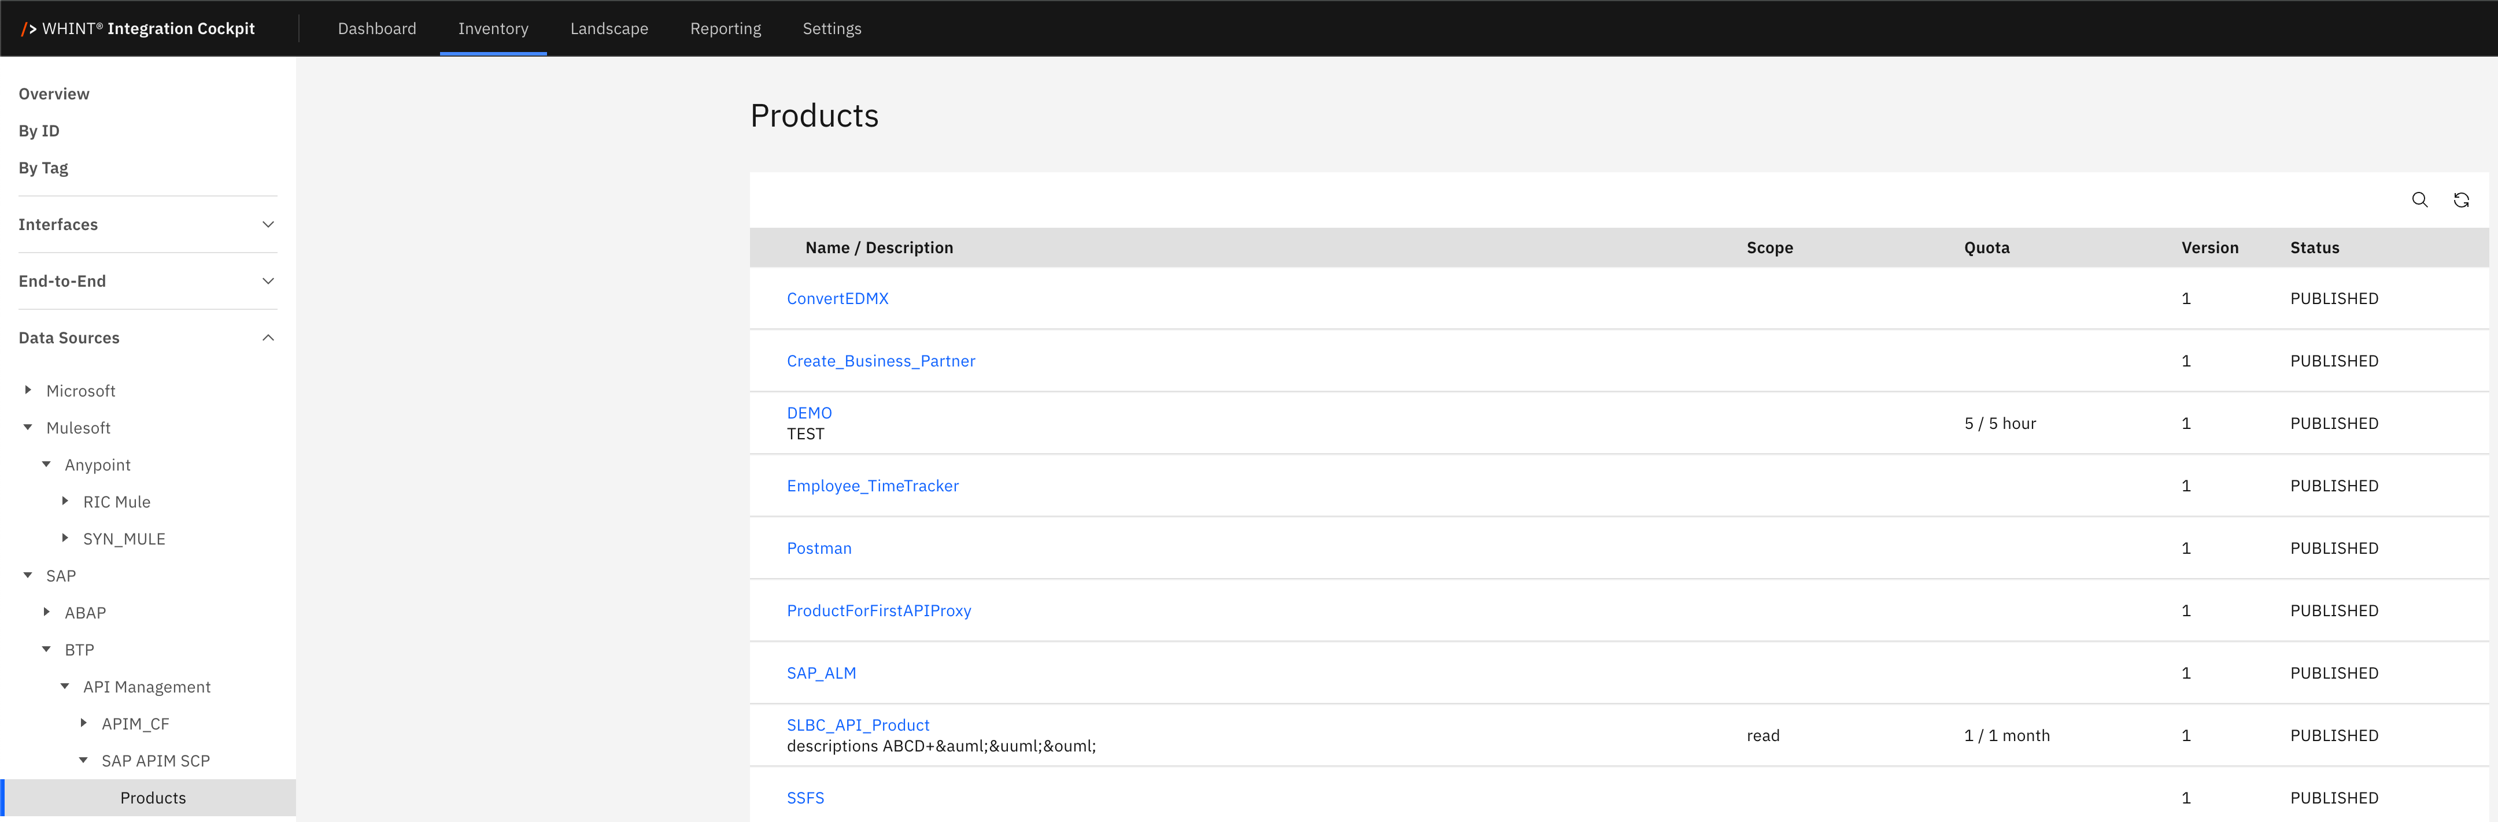Image resolution: width=2498 pixels, height=822 pixels.
Task: Expand the Microsoft tree node arrow
Action: tap(28, 390)
